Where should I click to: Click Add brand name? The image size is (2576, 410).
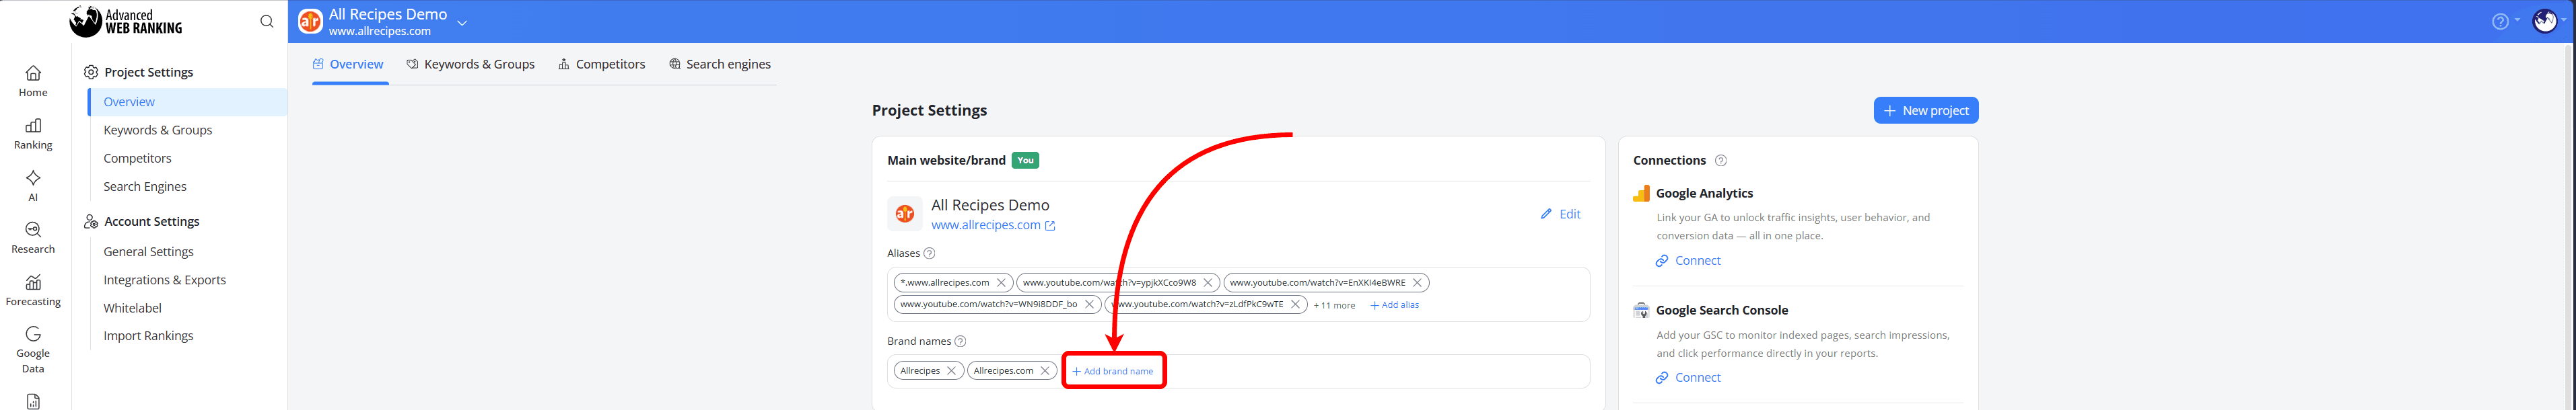click(x=1113, y=371)
